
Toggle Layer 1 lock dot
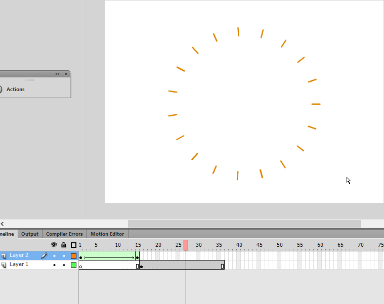tap(64, 265)
